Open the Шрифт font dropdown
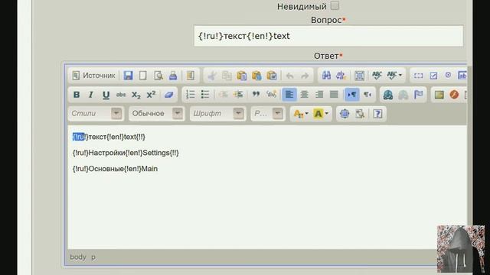Screen dimensions: 490x275 [x=217, y=114]
